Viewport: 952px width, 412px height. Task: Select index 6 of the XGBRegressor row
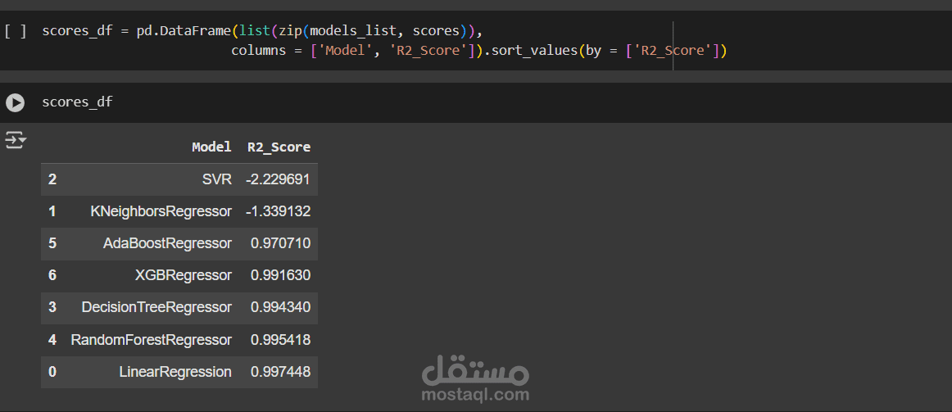tap(52, 275)
